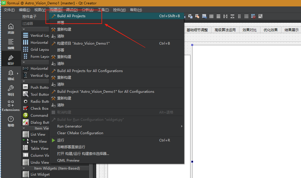Open the 欢迎 (Welcome) mode

coord(11,29)
